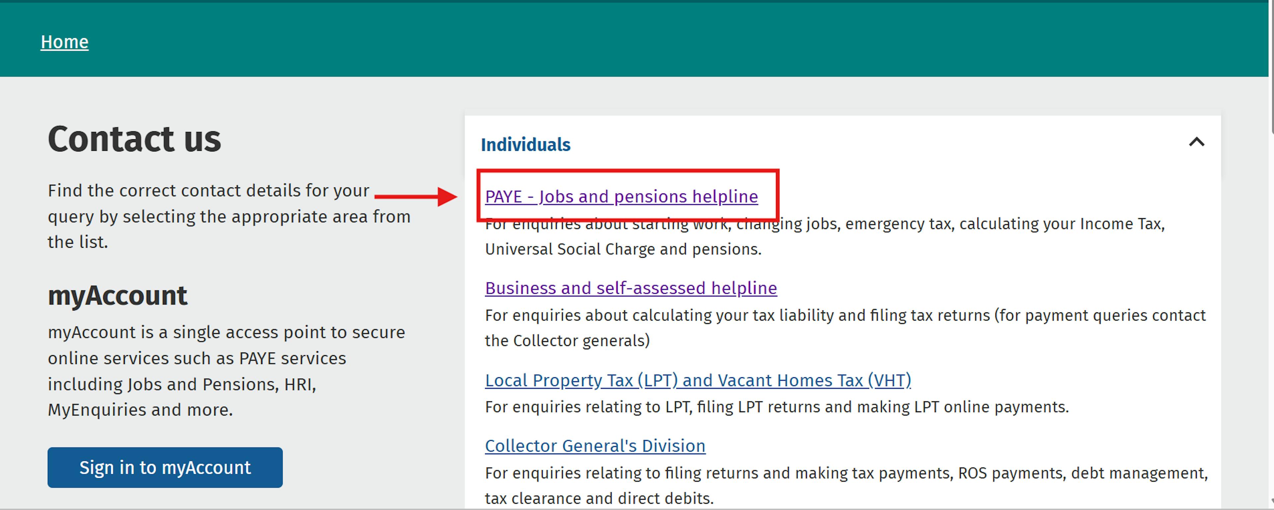
Task: Click the 'Universal Social Charge and pensions' line
Action: tap(623, 250)
